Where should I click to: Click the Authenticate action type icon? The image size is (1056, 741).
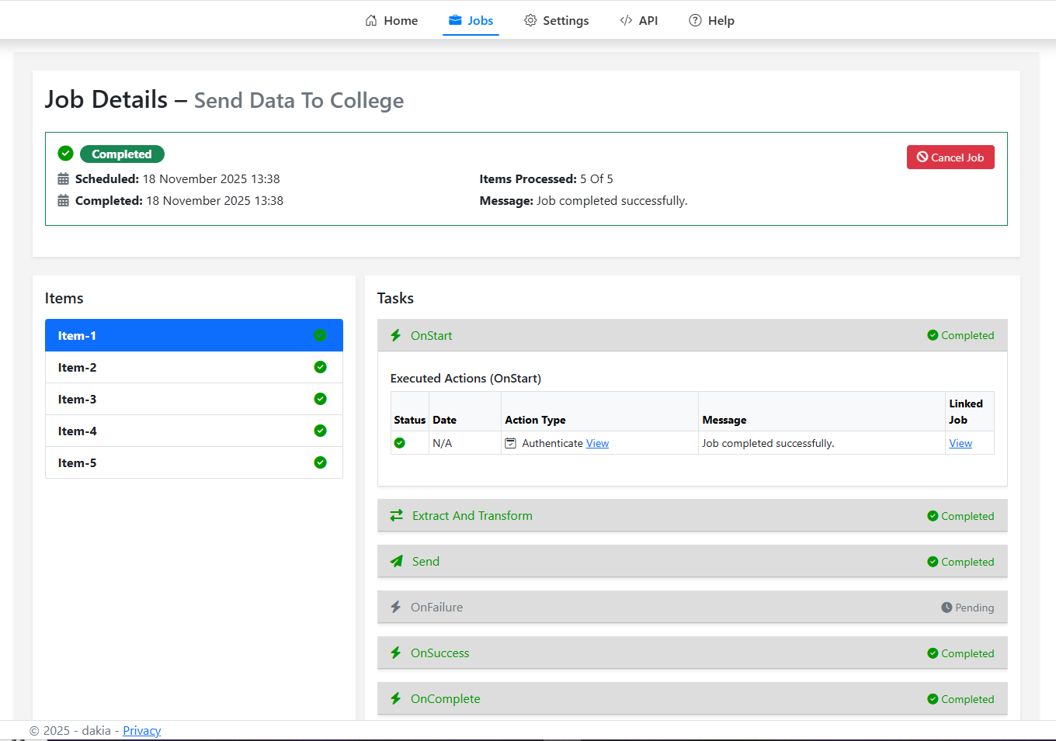[x=511, y=442]
